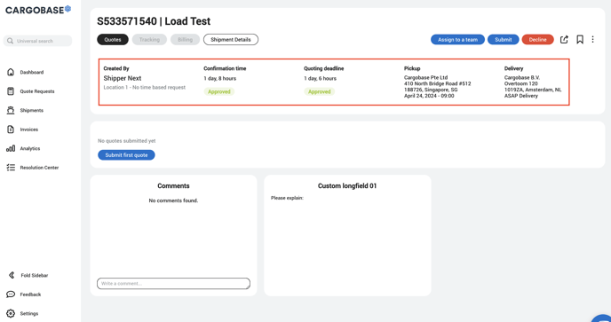The height and width of the screenshot is (322, 611).
Task: Click the red Decline button
Action: [x=538, y=39]
